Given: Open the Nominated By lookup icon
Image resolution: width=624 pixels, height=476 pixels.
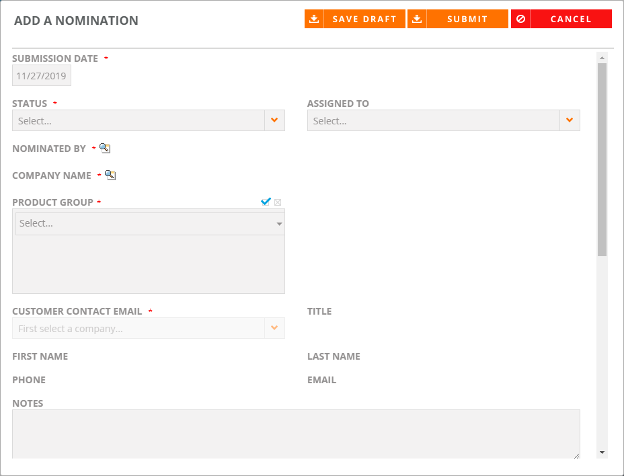Looking at the screenshot, I should 105,149.
